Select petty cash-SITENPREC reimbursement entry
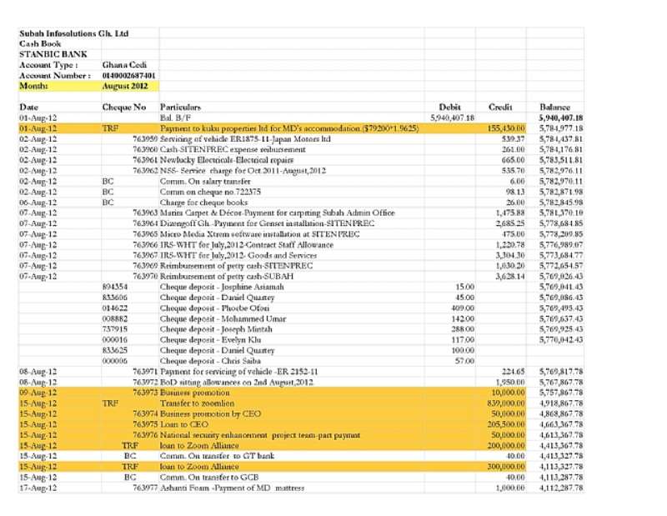This screenshot has width=667, height=516. click(236, 266)
